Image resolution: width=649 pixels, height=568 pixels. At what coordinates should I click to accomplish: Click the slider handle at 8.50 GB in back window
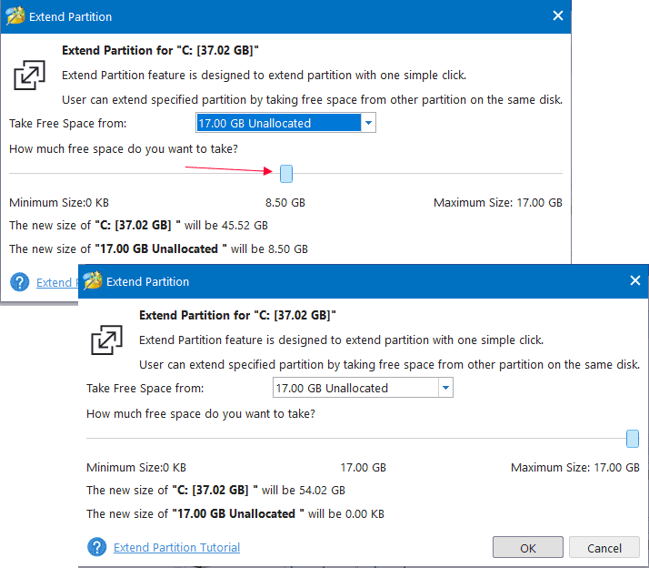(x=286, y=174)
